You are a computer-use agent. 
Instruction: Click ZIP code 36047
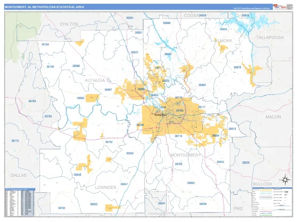(124, 184)
